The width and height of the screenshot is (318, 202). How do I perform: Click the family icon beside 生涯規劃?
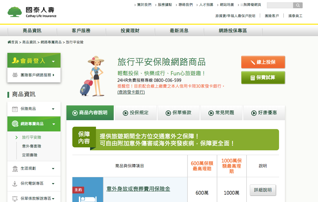(15, 169)
